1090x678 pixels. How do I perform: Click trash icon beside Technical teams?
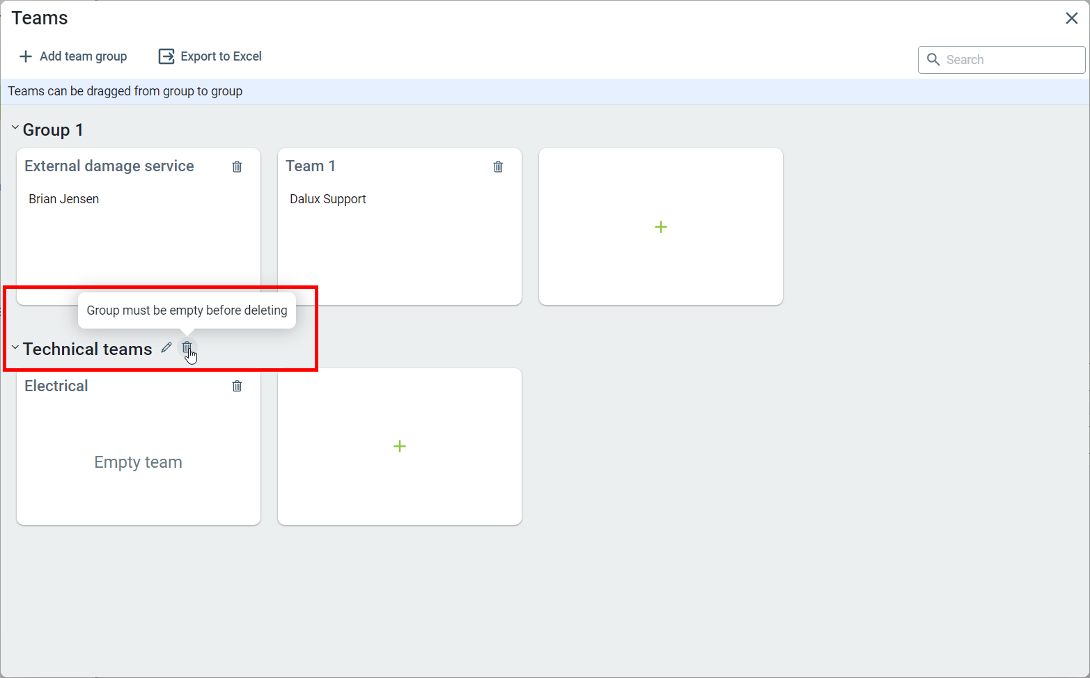point(187,347)
